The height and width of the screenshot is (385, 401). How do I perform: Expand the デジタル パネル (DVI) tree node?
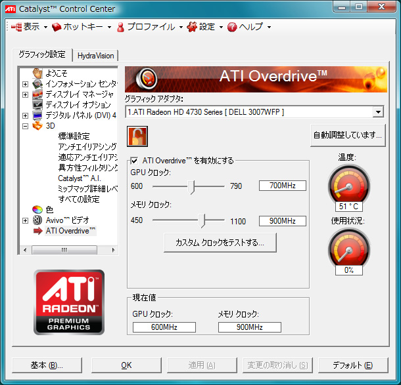click(x=25, y=115)
